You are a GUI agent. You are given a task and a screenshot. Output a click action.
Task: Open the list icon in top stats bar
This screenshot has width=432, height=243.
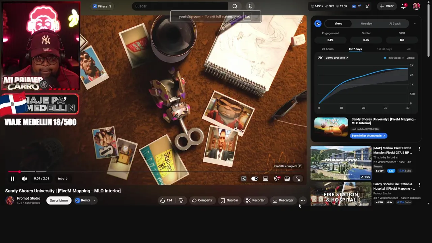[x=360, y=6]
